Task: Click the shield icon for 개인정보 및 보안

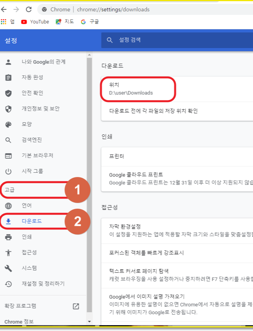Action: pyautogui.click(x=9, y=109)
